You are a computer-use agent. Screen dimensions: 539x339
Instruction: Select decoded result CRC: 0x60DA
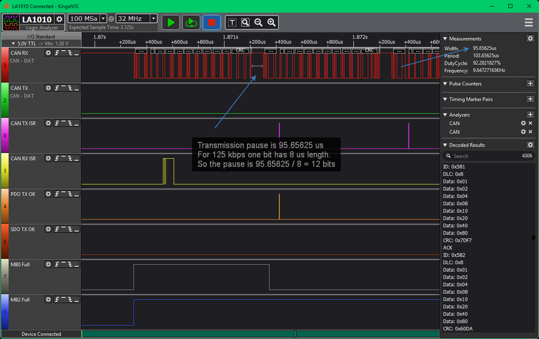[458, 329]
